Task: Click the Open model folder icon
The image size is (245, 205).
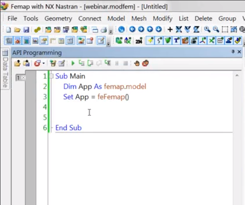Action: coord(17,30)
